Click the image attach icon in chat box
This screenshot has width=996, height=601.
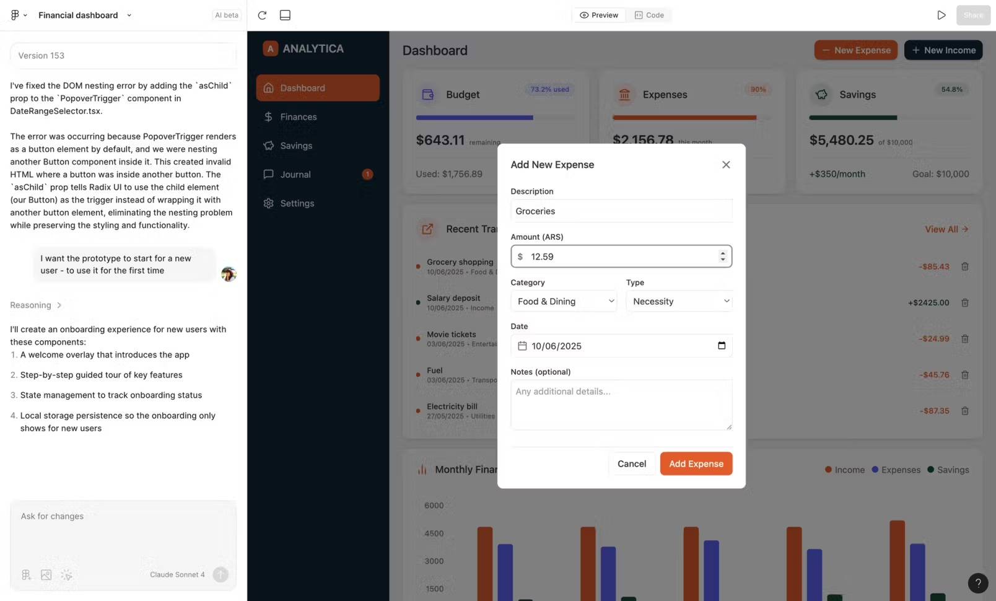pos(46,575)
